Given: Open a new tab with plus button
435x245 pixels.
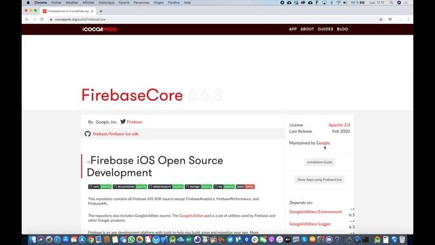Looking at the screenshot, I should [x=101, y=11].
